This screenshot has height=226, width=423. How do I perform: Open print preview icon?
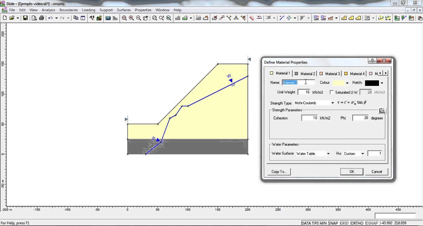[34, 18]
